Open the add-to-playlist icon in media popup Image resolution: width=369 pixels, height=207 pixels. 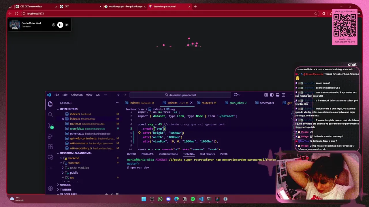[x=53, y=25]
